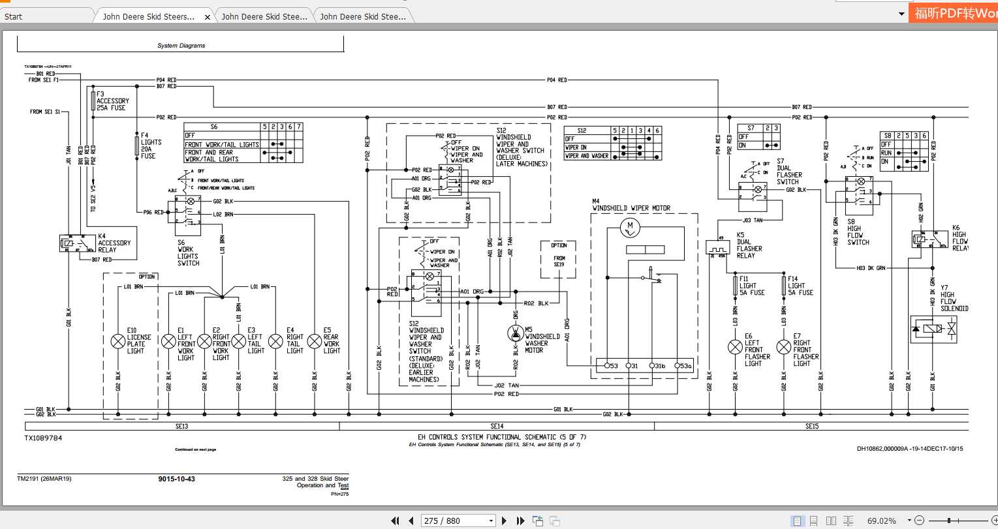This screenshot has height=529, width=998.
Task: Close the active John Deere tab
Action: [x=208, y=17]
